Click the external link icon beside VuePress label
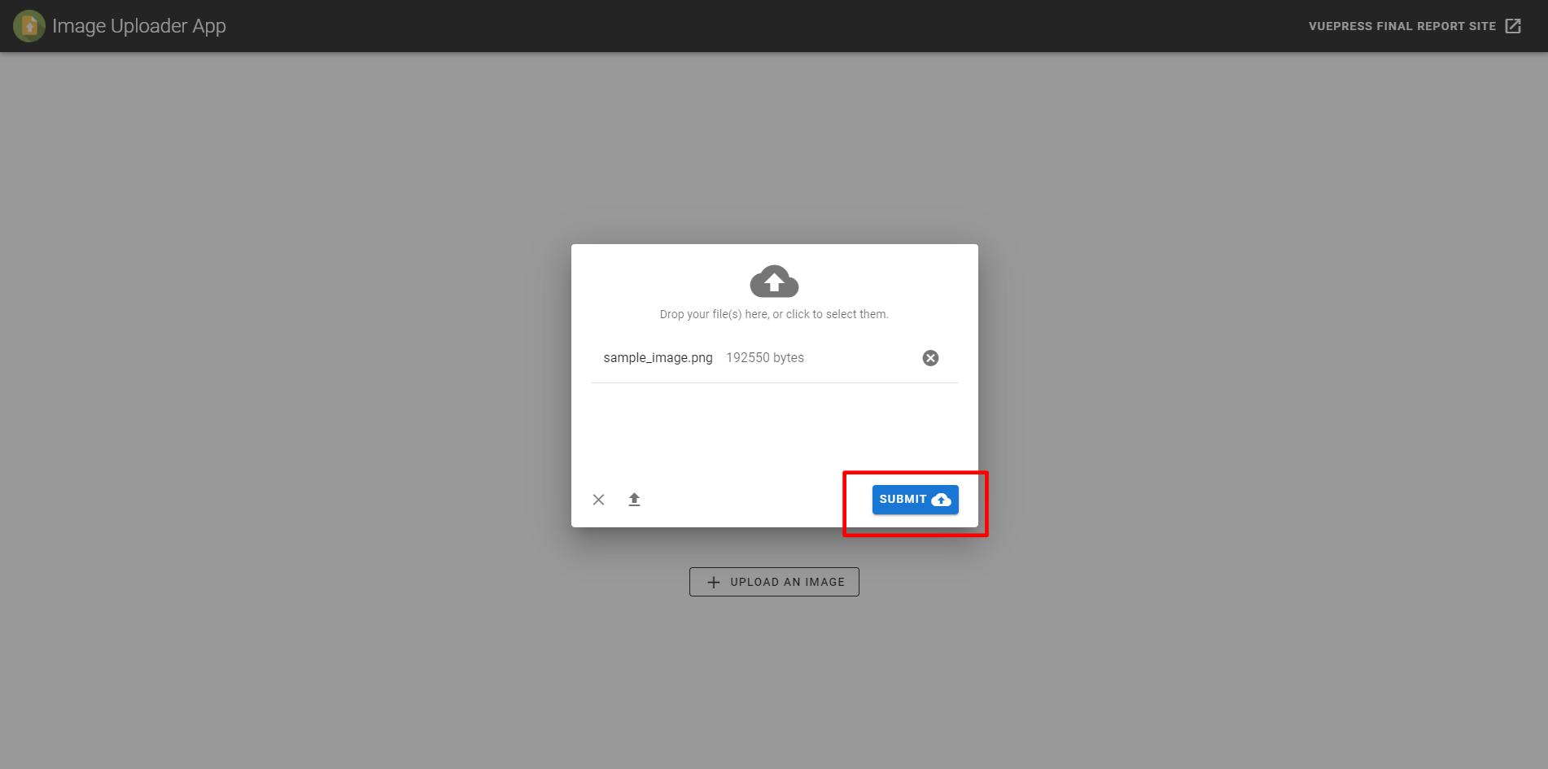Image resolution: width=1548 pixels, height=769 pixels. [1513, 25]
